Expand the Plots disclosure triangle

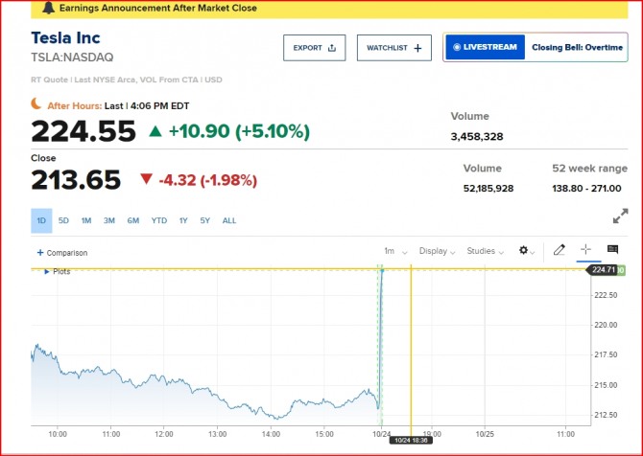[x=47, y=272]
